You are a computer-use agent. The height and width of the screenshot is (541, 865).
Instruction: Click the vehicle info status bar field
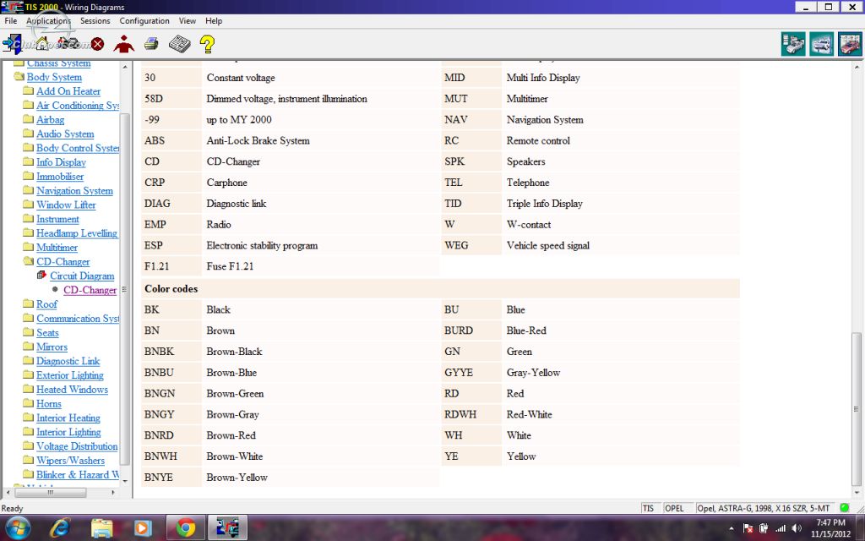[765, 508]
